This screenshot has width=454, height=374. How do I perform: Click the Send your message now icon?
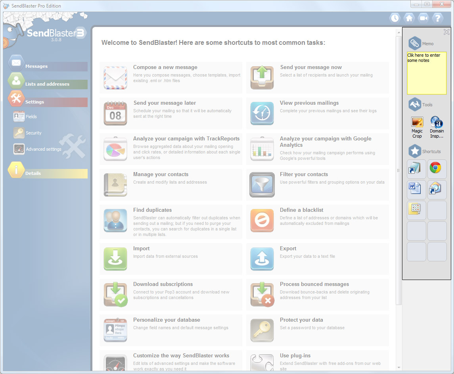coord(262,78)
